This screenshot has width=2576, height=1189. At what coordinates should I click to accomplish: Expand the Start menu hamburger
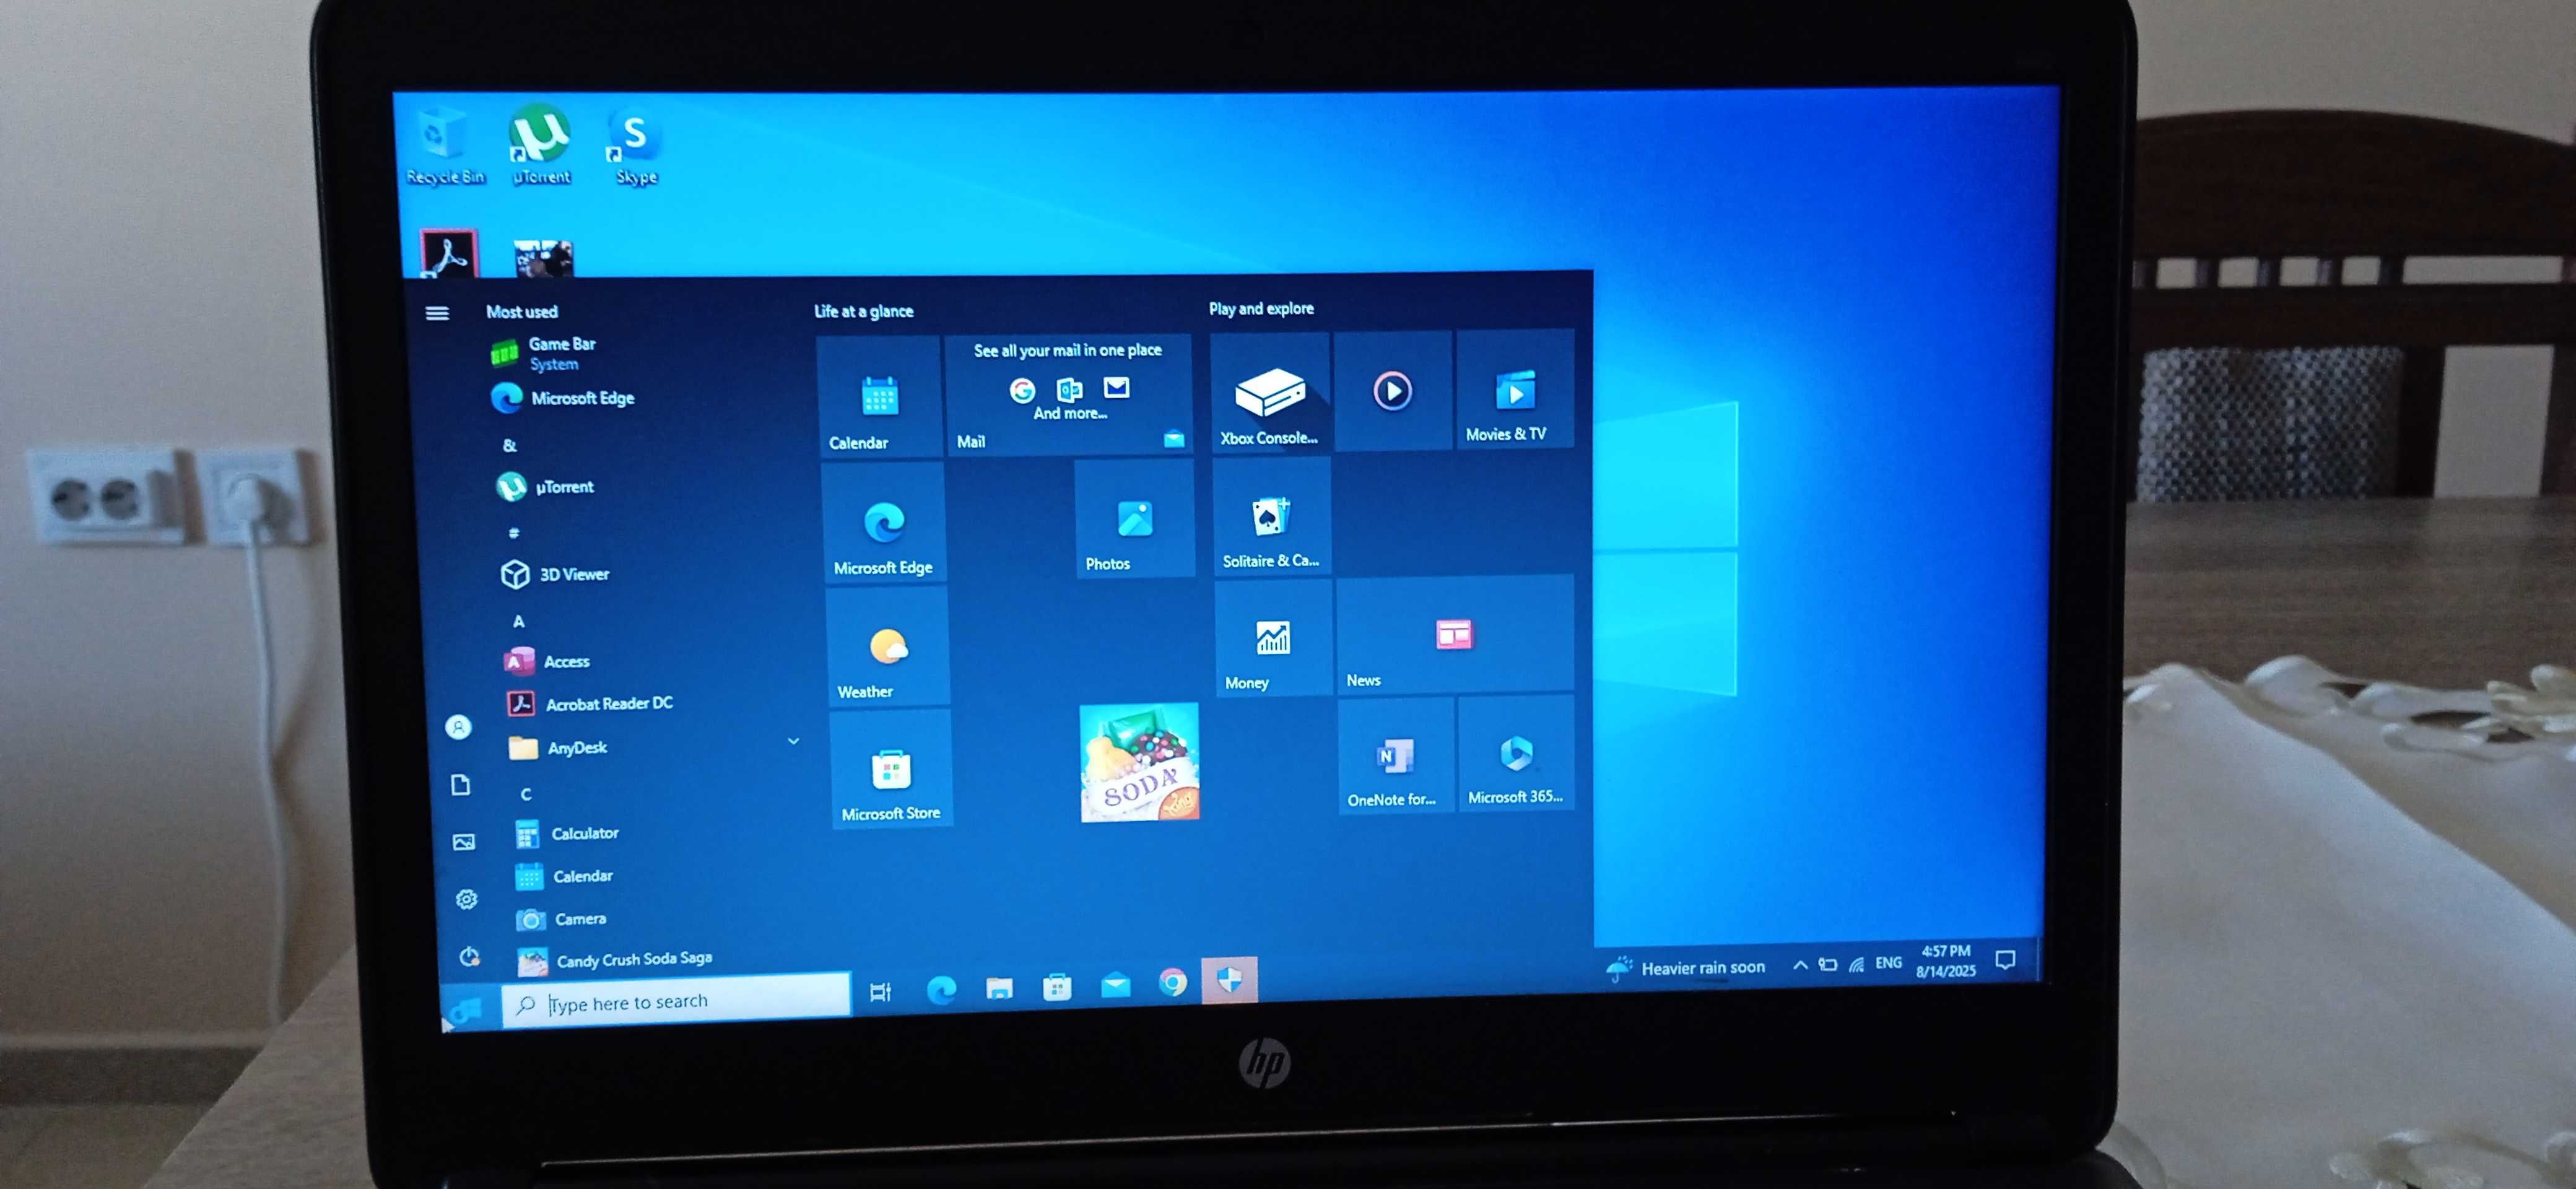point(437,314)
